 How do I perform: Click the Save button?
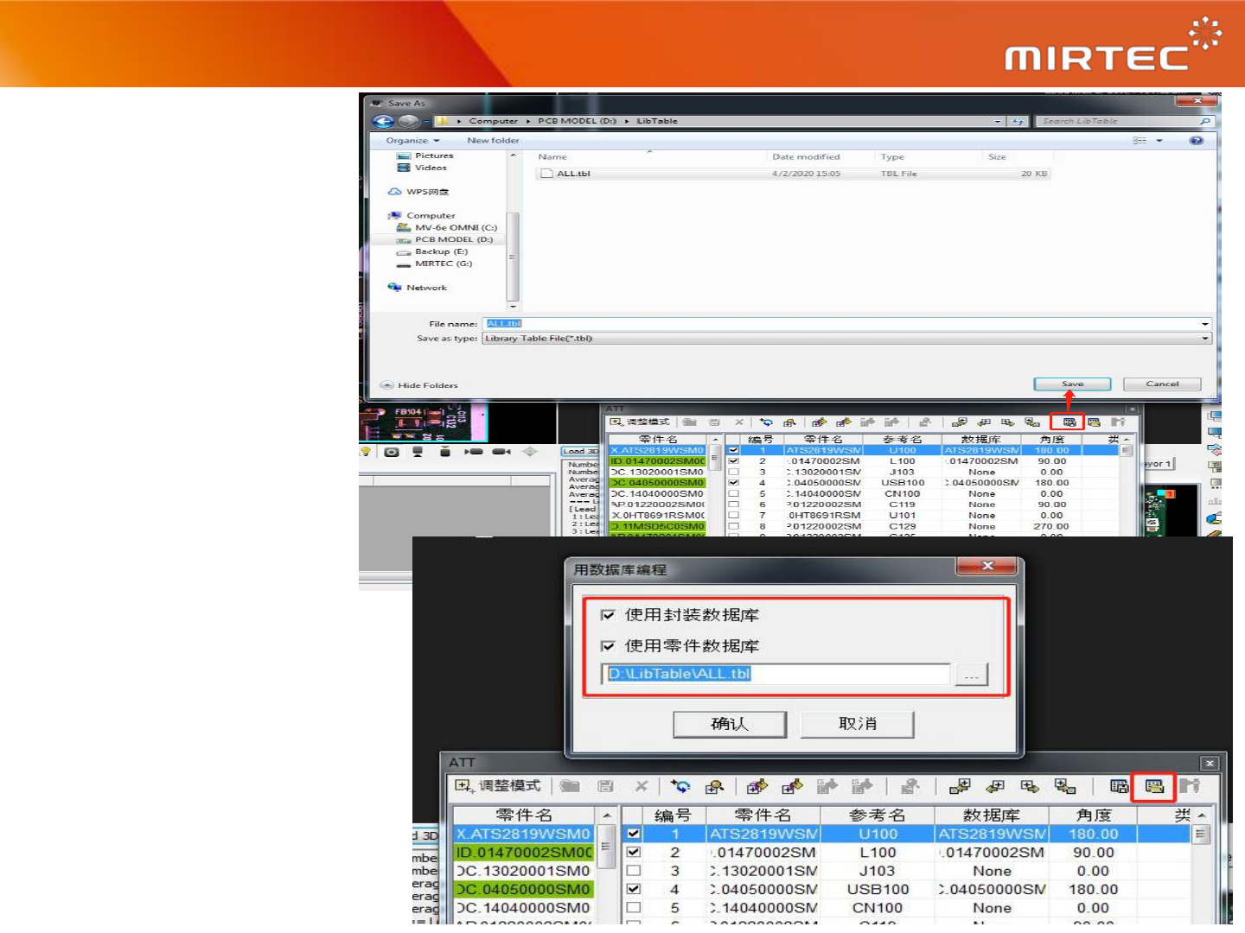(x=1072, y=384)
